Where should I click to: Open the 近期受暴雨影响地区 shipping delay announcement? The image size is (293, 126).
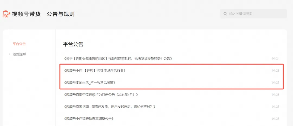pyautogui.click(x=118, y=58)
